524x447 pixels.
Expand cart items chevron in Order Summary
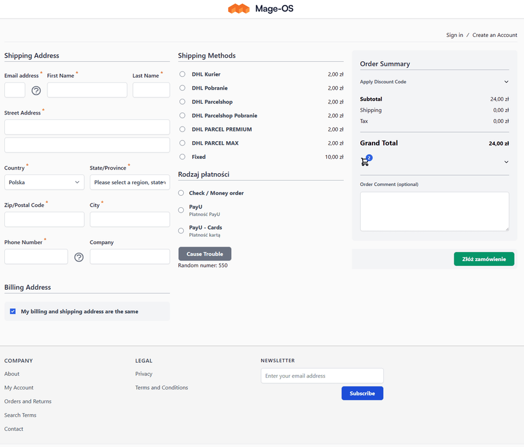pyautogui.click(x=506, y=162)
